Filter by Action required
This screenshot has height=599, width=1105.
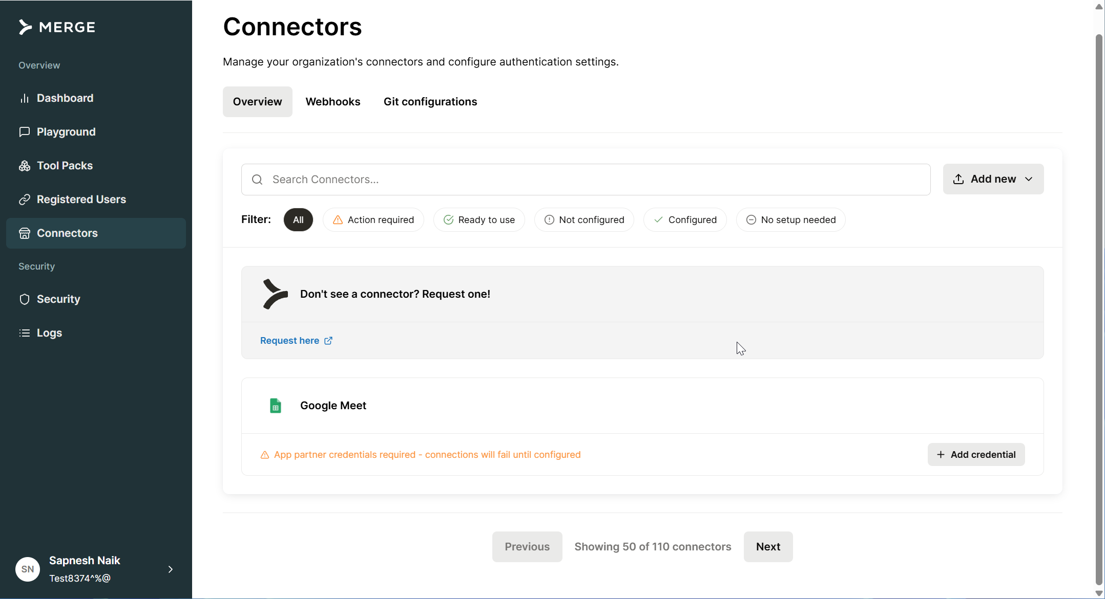[373, 220]
